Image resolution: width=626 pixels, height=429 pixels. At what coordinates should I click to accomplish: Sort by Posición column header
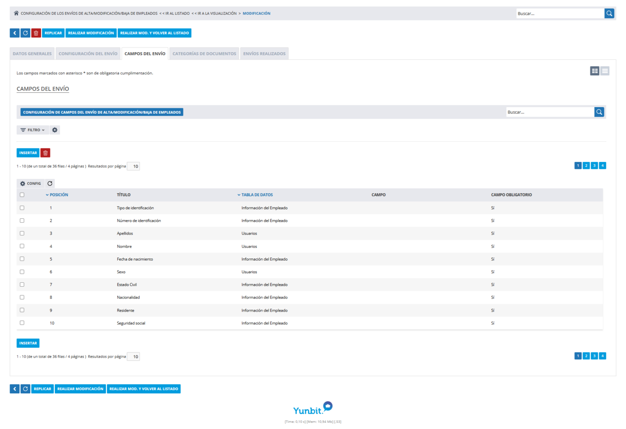[x=59, y=195]
